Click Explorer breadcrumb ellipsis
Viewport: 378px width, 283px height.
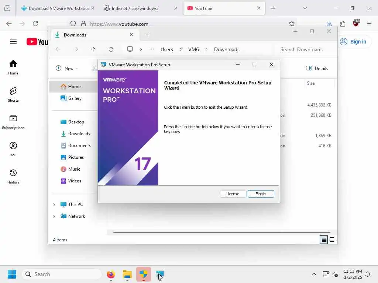point(151,49)
